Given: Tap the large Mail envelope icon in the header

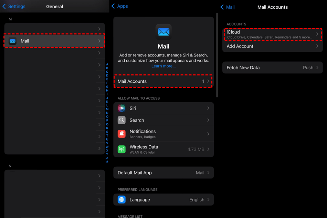Looking at the screenshot, I should coord(163,32).
